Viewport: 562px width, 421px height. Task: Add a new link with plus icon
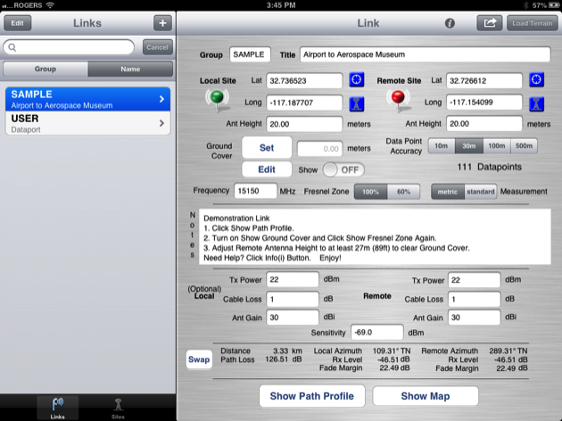[162, 23]
